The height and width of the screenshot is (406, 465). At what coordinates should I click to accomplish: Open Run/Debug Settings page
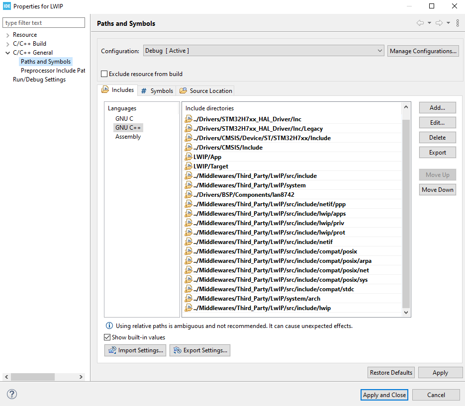pos(39,80)
